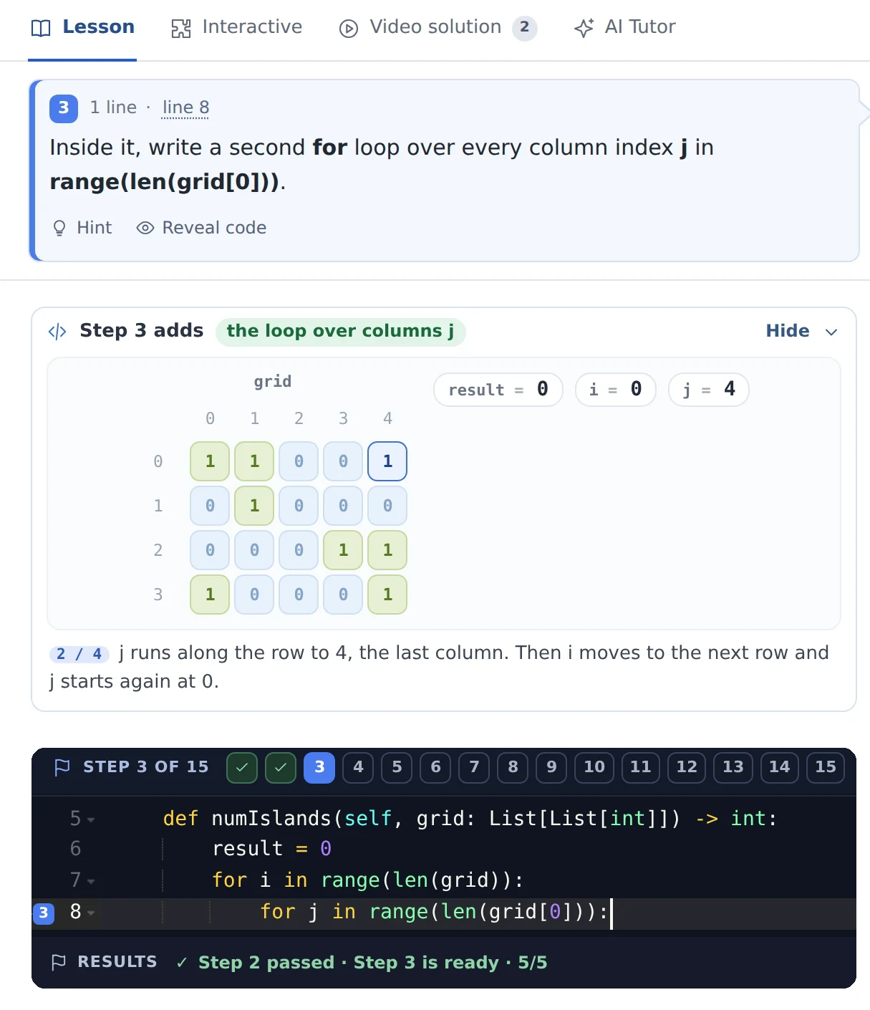Switch to the Interactive tab
This screenshot has height=1010, width=870.
click(x=237, y=28)
